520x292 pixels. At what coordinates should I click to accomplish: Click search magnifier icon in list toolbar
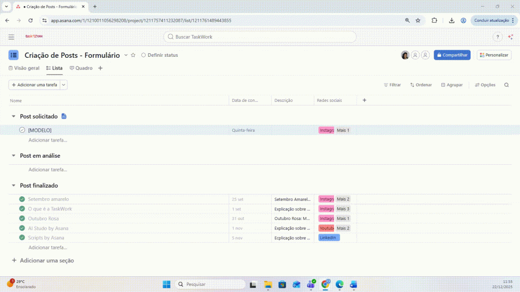506,85
